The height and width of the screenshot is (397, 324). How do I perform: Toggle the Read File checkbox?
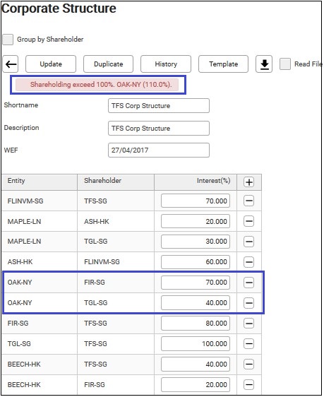tap(285, 64)
